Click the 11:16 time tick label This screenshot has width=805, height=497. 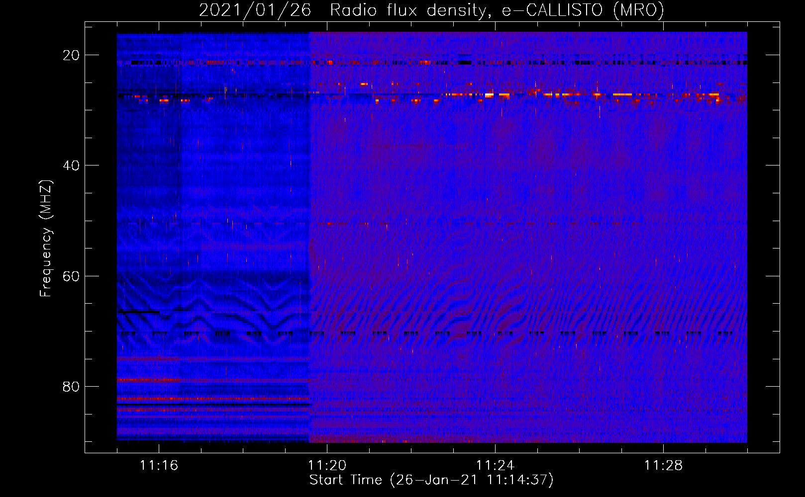159,466
